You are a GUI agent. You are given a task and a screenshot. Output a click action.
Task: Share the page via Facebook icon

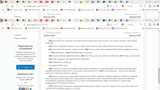point(24,89)
